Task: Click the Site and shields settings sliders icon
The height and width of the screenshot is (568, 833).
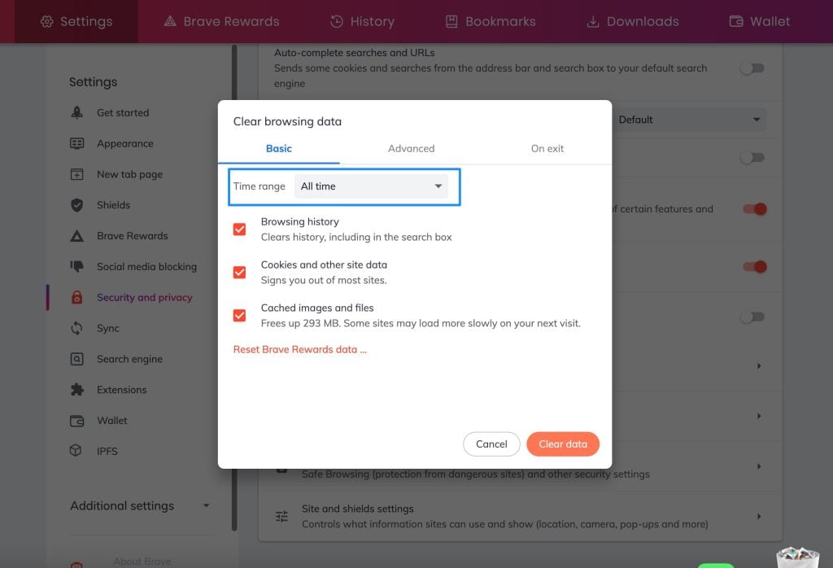Action: (281, 517)
